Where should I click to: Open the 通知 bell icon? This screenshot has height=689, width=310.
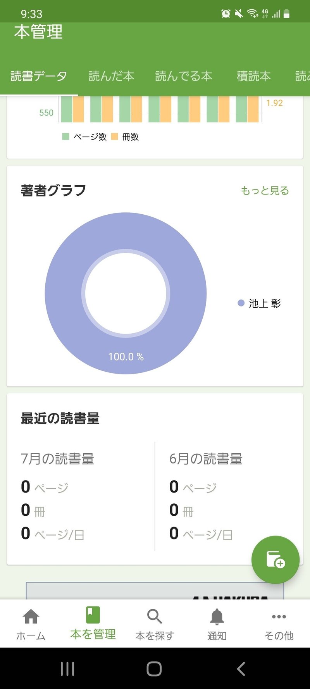tap(217, 616)
